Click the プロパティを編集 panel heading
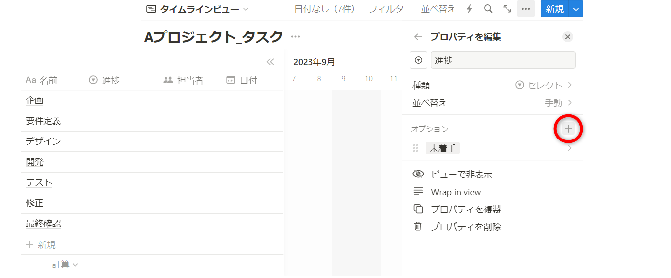 (465, 37)
